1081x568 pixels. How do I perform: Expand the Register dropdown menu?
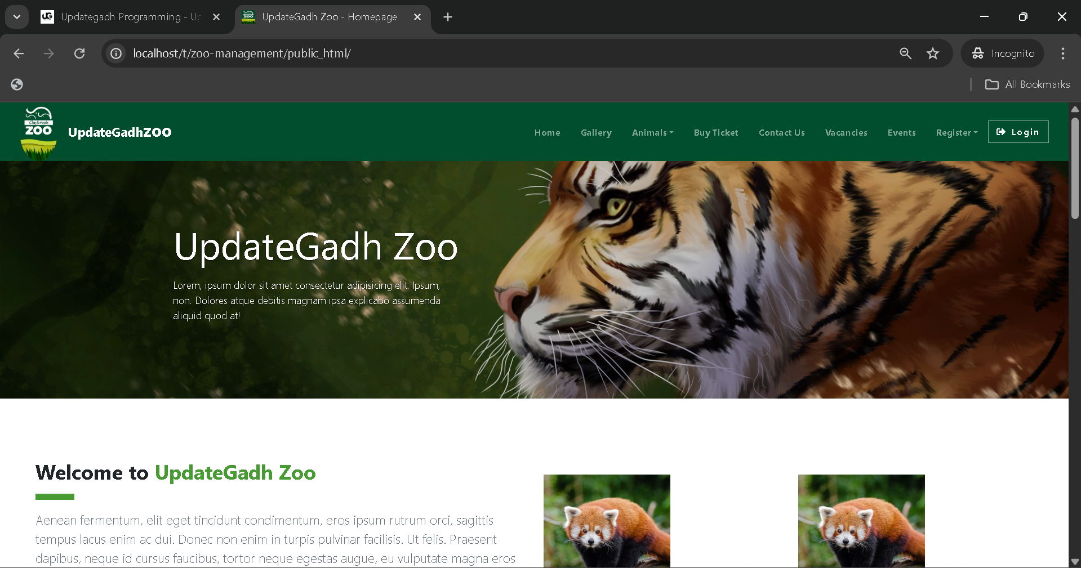point(957,133)
